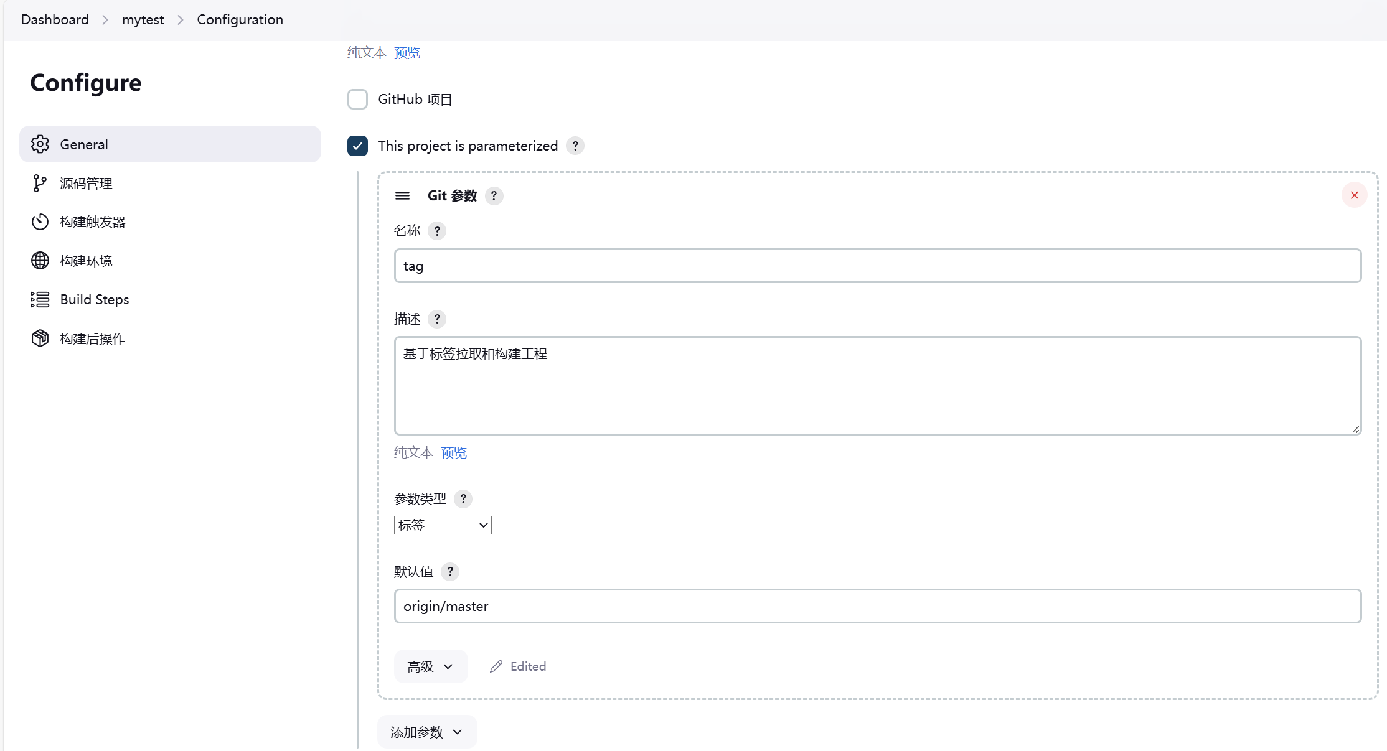Open help for This project is parameterized
This screenshot has height=751, width=1387.
coord(575,146)
